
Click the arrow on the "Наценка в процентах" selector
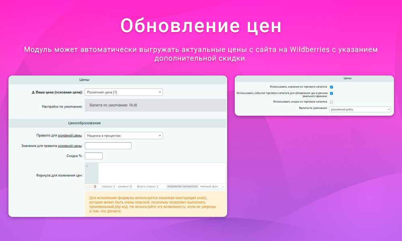click(x=159, y=135)
